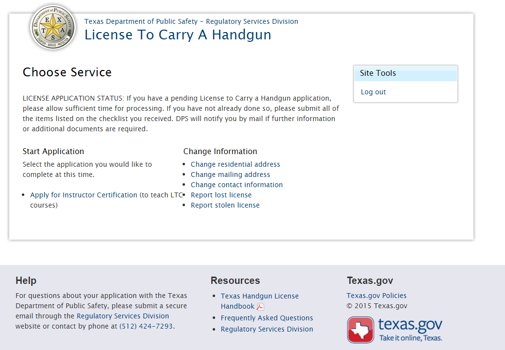Open the Change mailing address link
Viewport: 505px width, 350px height.
(x=230, y=175)
